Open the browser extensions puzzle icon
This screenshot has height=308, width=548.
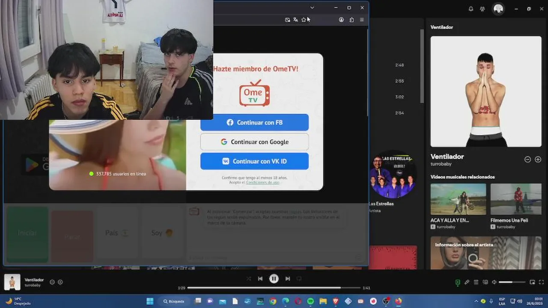[351, 20]
